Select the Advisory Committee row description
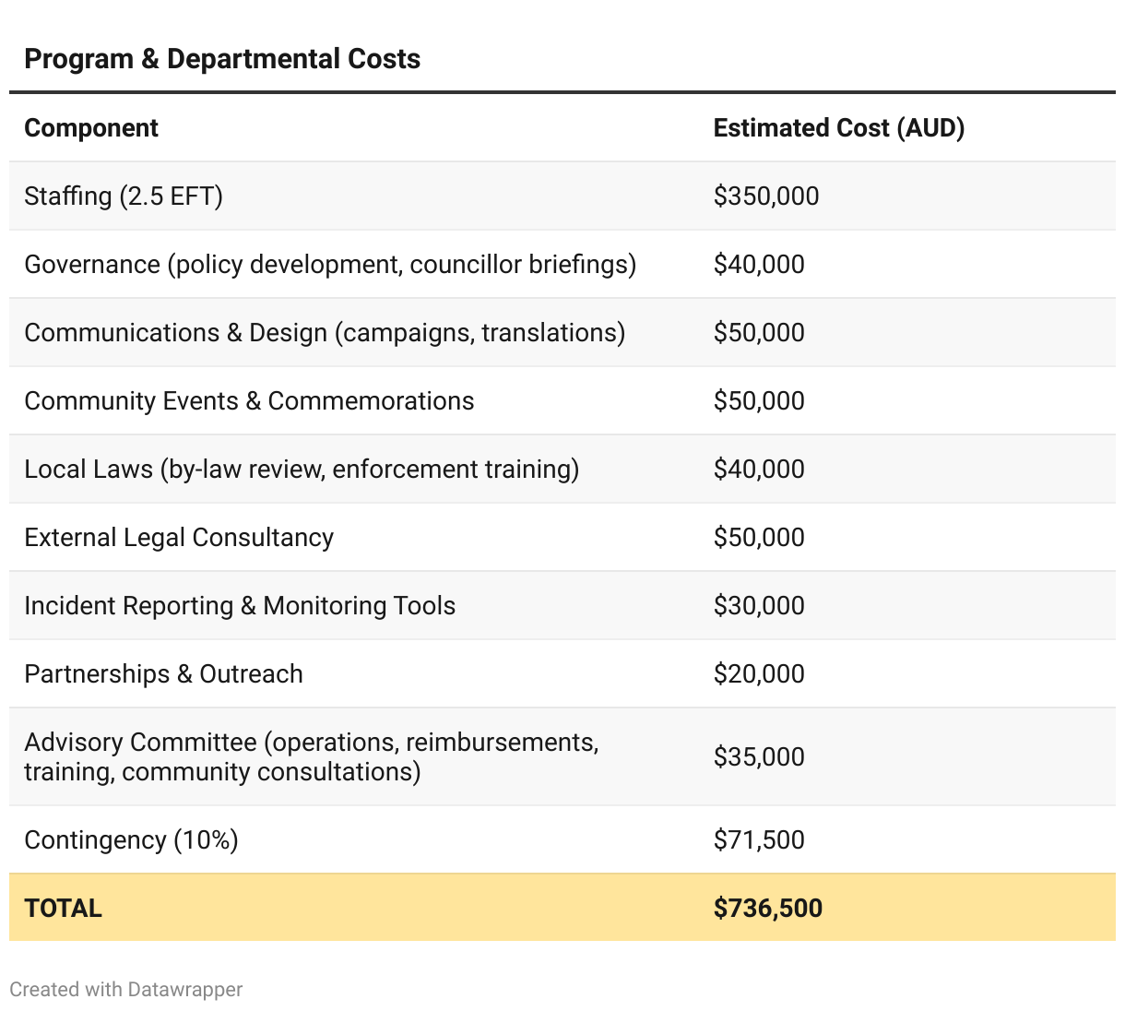This screenshot has height=1011, width=1125. click(311, 756)
